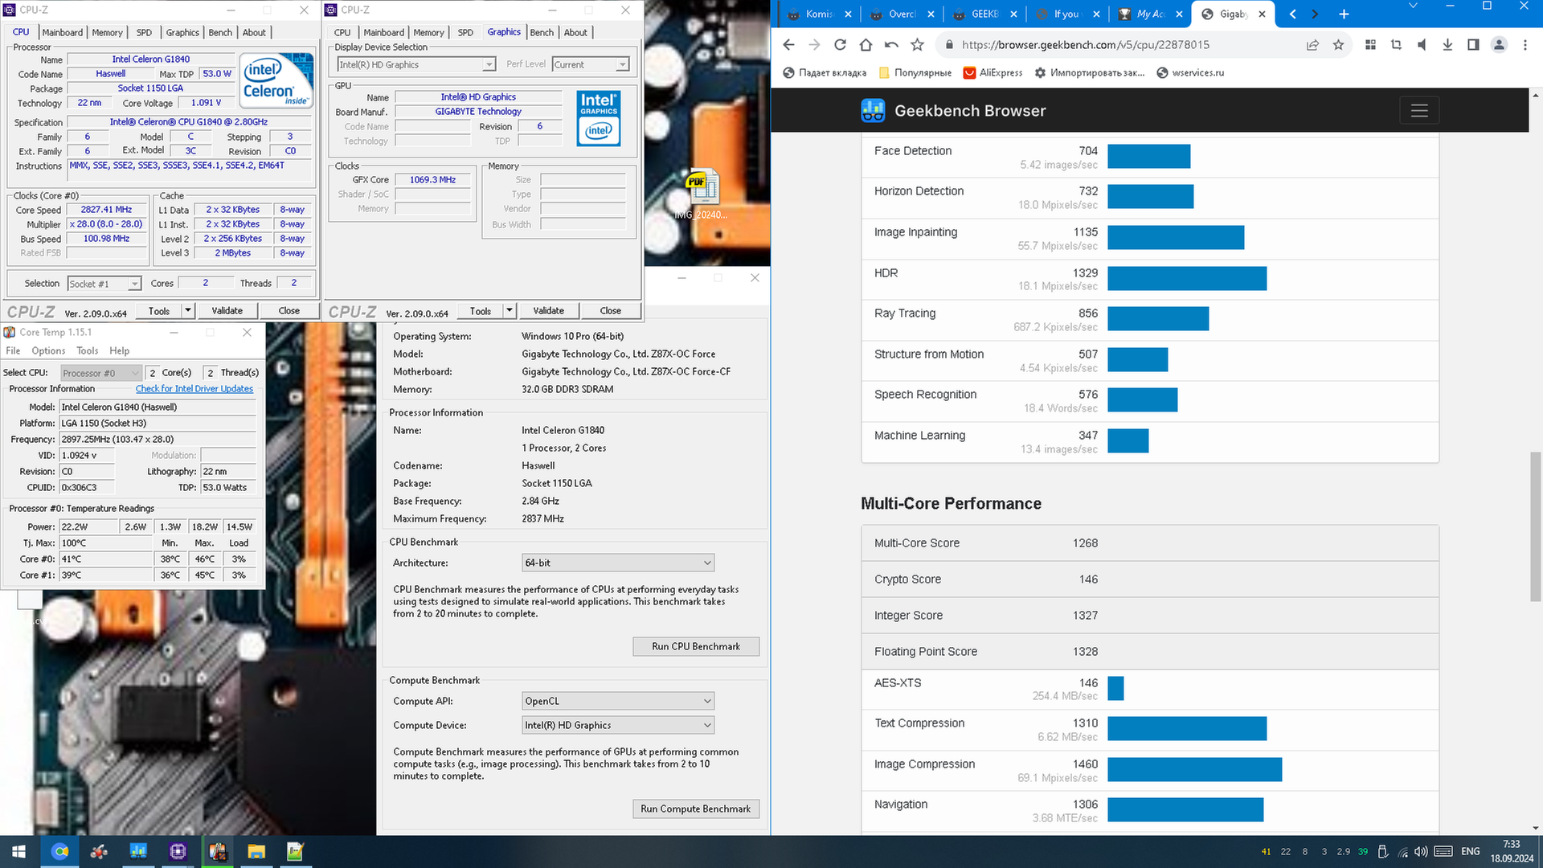Open the browser downloads icon
The image size is (1543, 868).
(x=1447, y=45)
